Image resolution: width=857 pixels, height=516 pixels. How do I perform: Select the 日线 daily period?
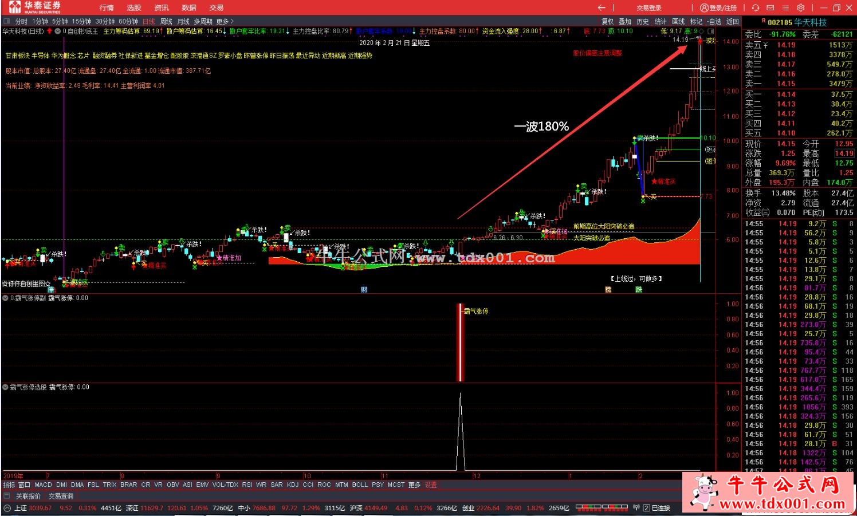(x=149, y=21)
